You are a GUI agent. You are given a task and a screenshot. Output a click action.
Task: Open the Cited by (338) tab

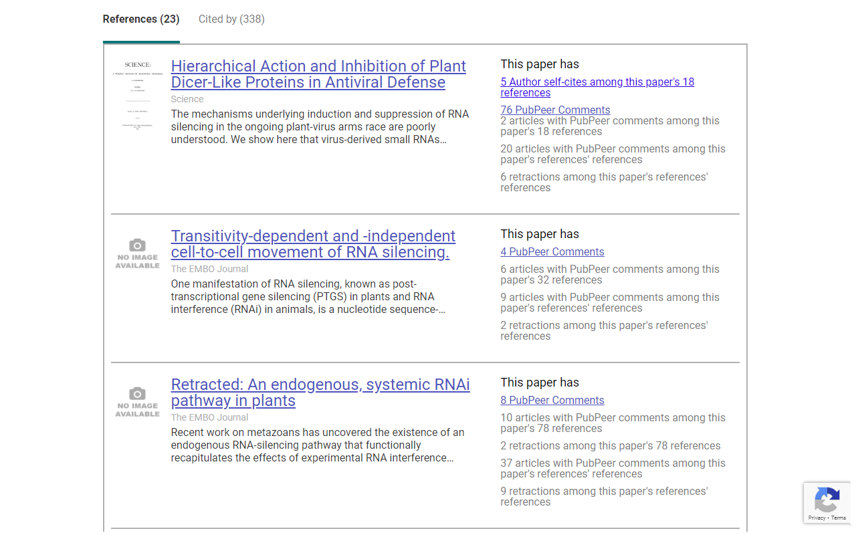click(x=231, y=19)
